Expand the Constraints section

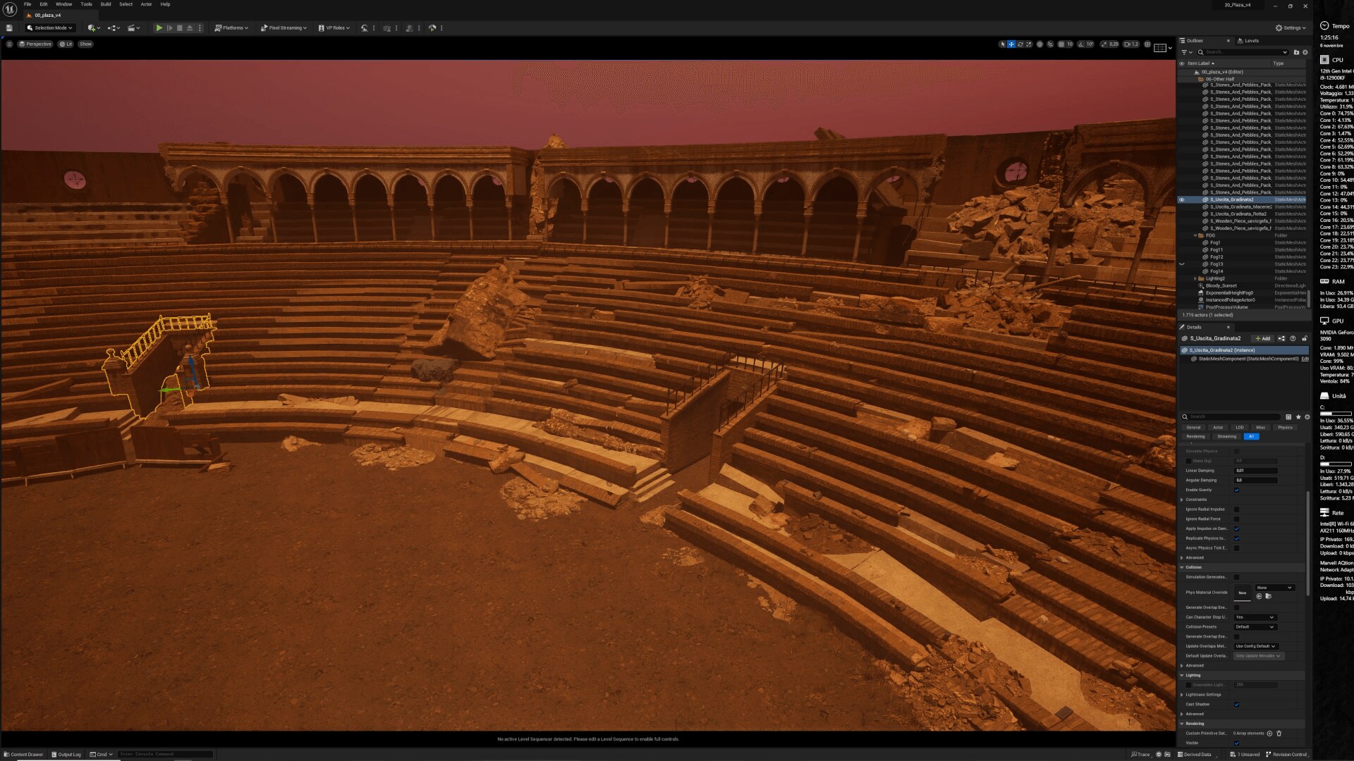(1182, 500)
